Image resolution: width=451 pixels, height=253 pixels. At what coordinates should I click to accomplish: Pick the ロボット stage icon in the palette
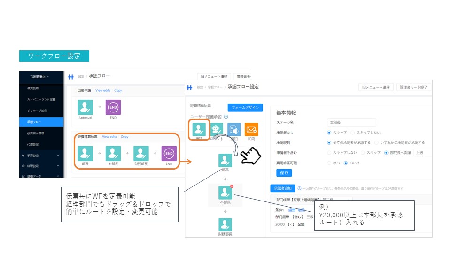216,129
